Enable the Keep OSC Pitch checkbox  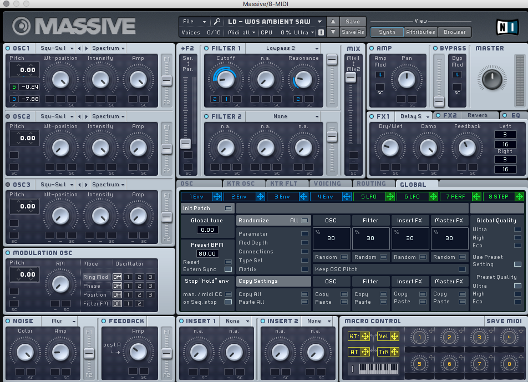tap(462, 269)
